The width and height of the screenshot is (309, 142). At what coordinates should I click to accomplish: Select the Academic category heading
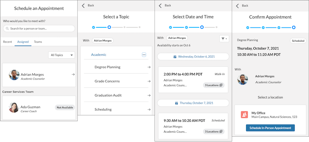[x=98, y=55]
